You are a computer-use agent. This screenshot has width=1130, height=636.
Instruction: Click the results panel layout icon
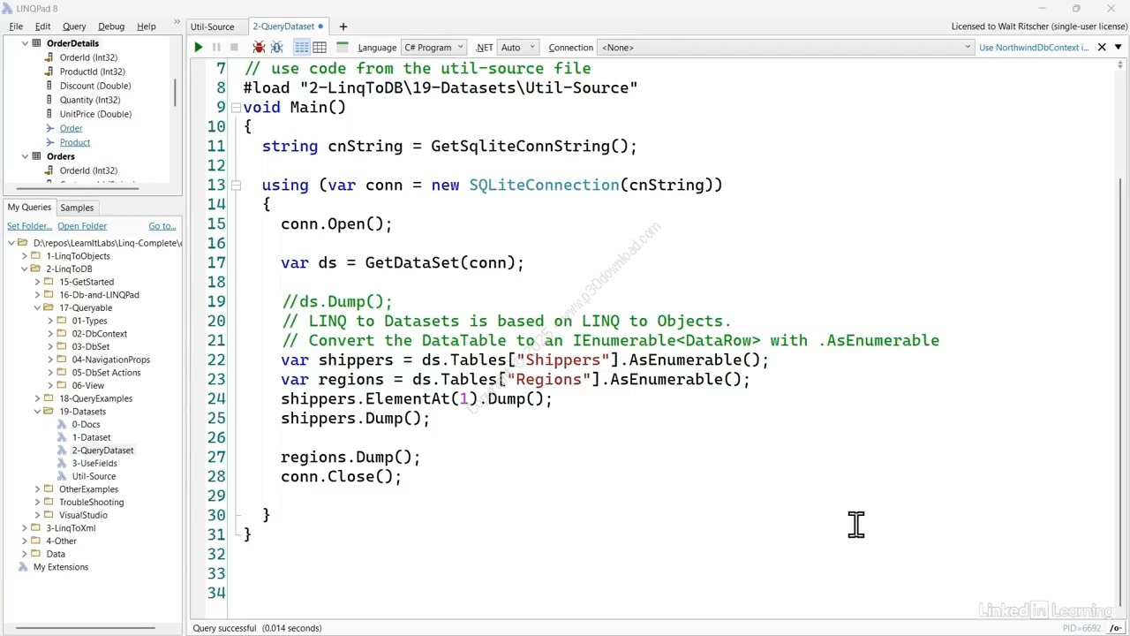(343, 48)
